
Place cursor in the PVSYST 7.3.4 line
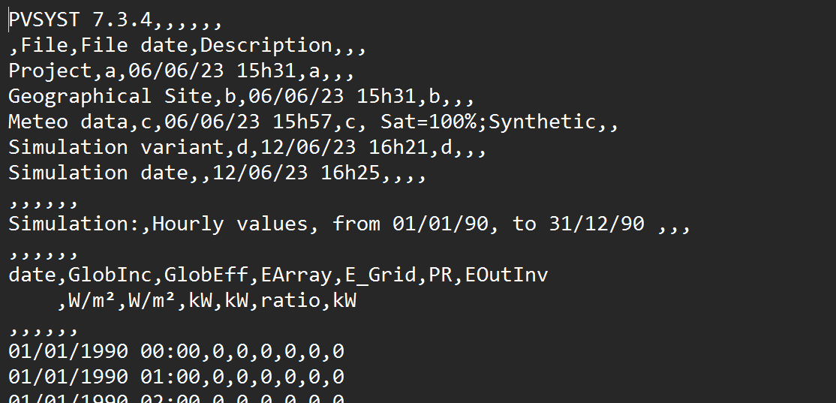pos(115,20)
